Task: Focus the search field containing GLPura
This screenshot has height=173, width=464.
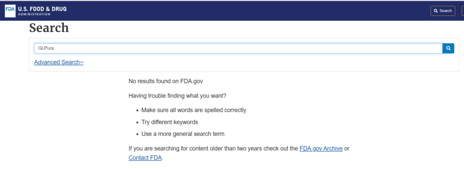Action: tap(238, 48)
